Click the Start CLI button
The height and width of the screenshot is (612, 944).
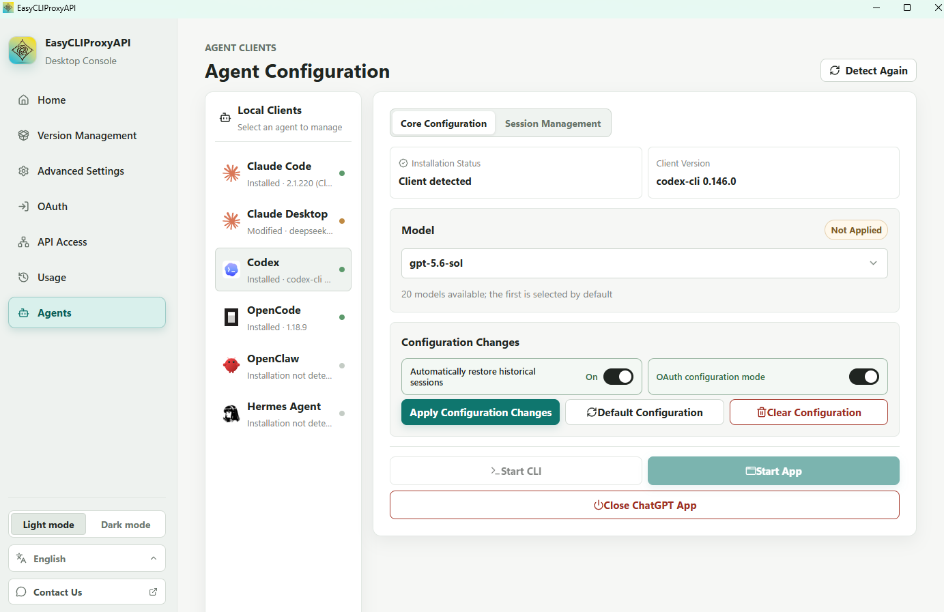click(515, 471)
